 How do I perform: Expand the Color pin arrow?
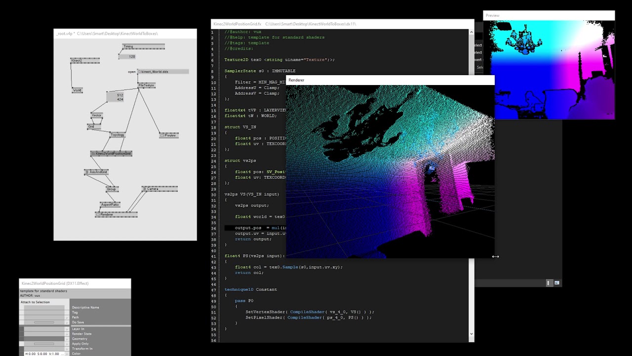pos(67,354)
